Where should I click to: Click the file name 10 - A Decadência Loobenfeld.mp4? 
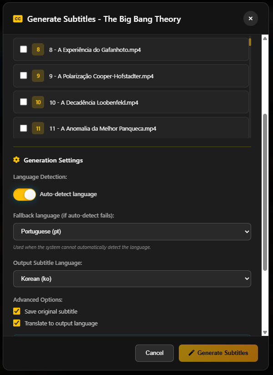94,102
